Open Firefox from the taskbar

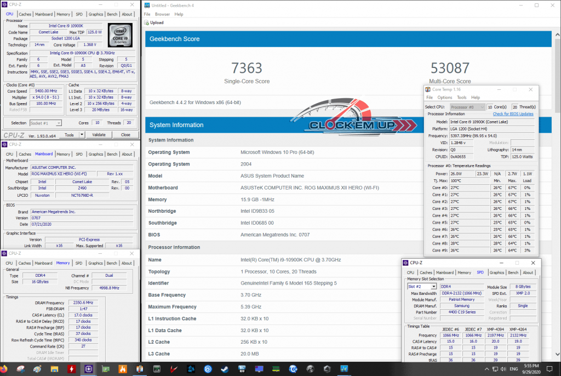[x=4, y=369]
